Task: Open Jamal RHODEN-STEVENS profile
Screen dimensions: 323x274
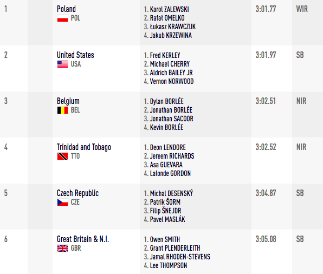Action: [x=180, y=257]
